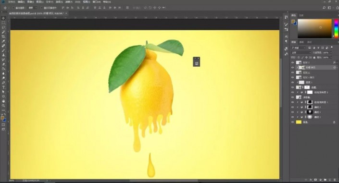
Task: Change screen mode at the toolbox bottom
Action: (x=3, y=129)
